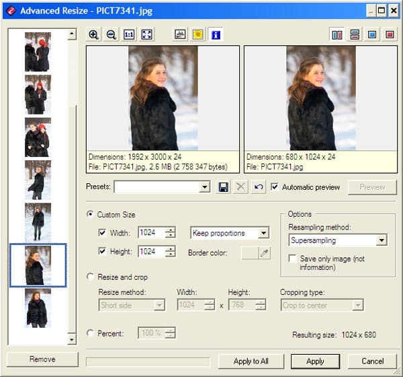The width and height of the screenshot is (403, 377).
Task: Click the 'Dimensions: 1992 x 3000 x 24' text
Action: click(135, 157)
